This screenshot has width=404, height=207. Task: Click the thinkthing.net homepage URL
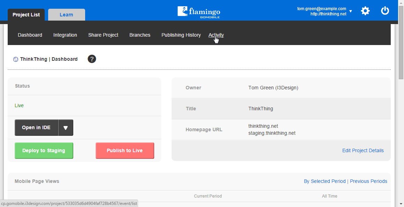(x=263, y=126)
